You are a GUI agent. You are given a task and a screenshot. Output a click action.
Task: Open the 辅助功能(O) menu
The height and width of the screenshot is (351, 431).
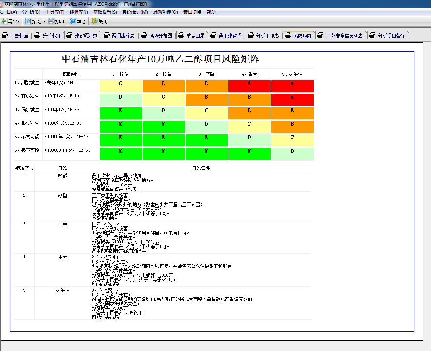[x=166, y=12]
